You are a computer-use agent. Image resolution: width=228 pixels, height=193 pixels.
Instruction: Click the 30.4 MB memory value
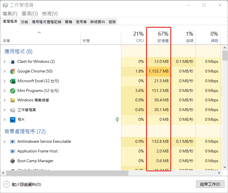161,100
